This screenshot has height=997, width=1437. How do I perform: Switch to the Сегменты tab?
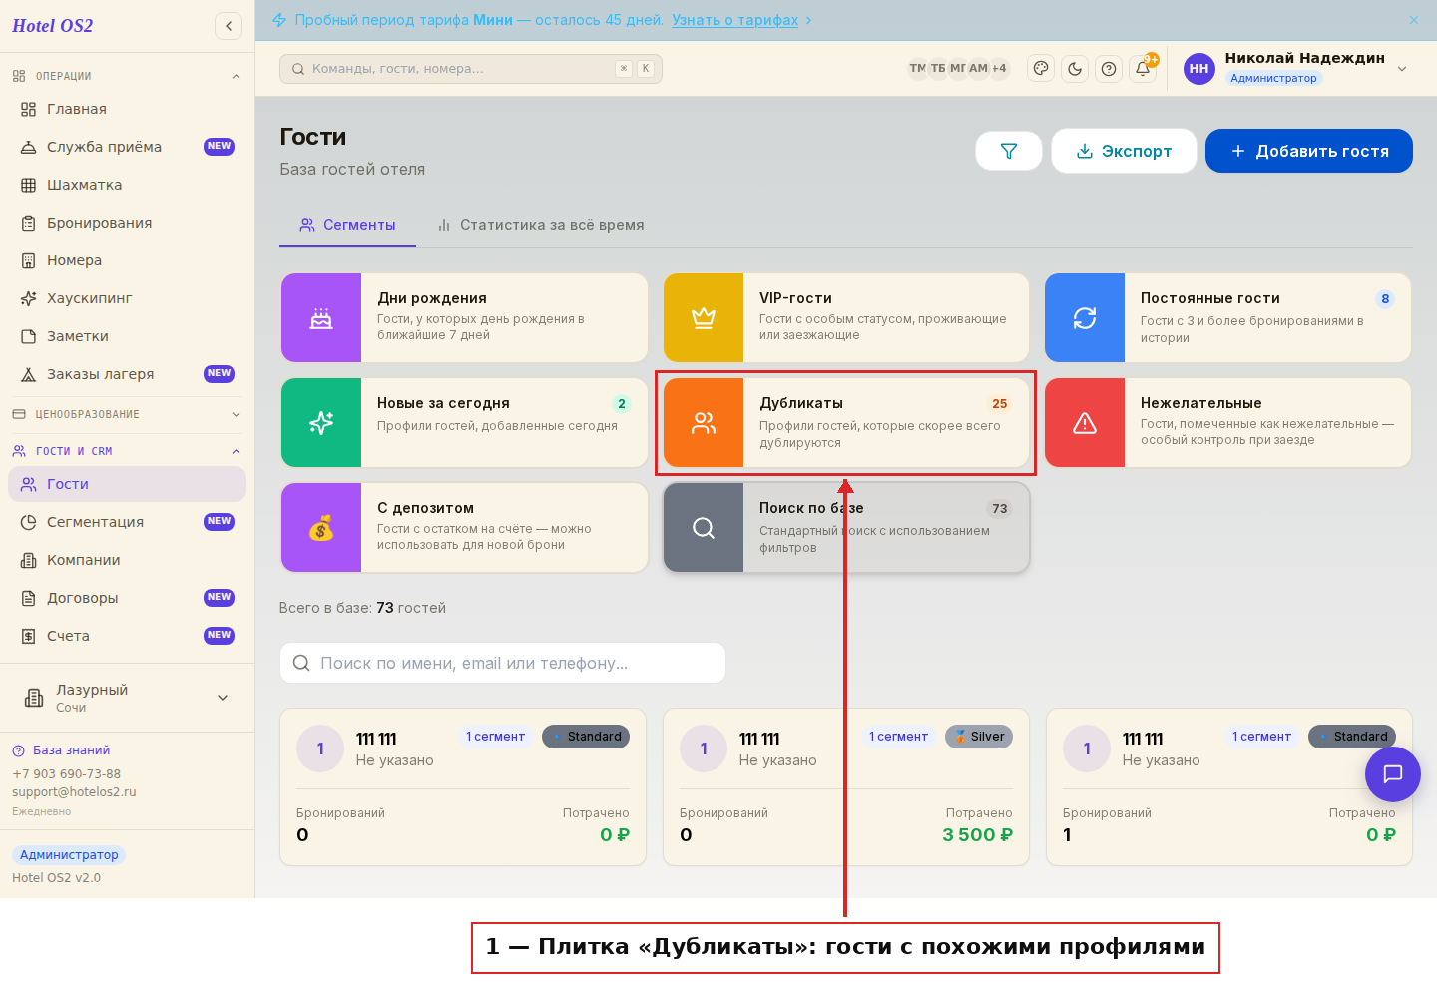click(x=348, y=225)
